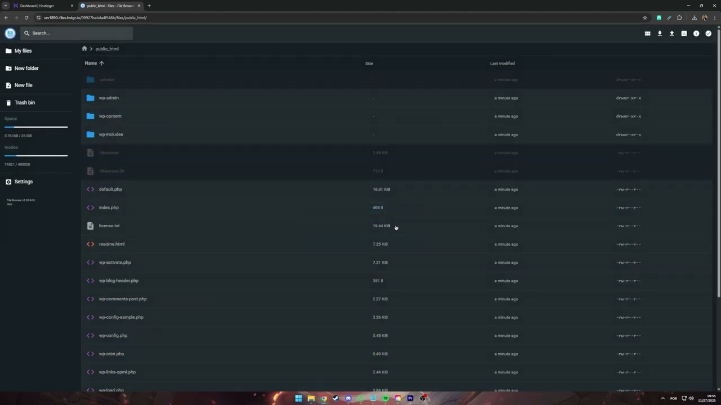Viewport: 721px width, 405px height.
Task: Switch file listing view mode grid icon
Action: click(647, 34)
